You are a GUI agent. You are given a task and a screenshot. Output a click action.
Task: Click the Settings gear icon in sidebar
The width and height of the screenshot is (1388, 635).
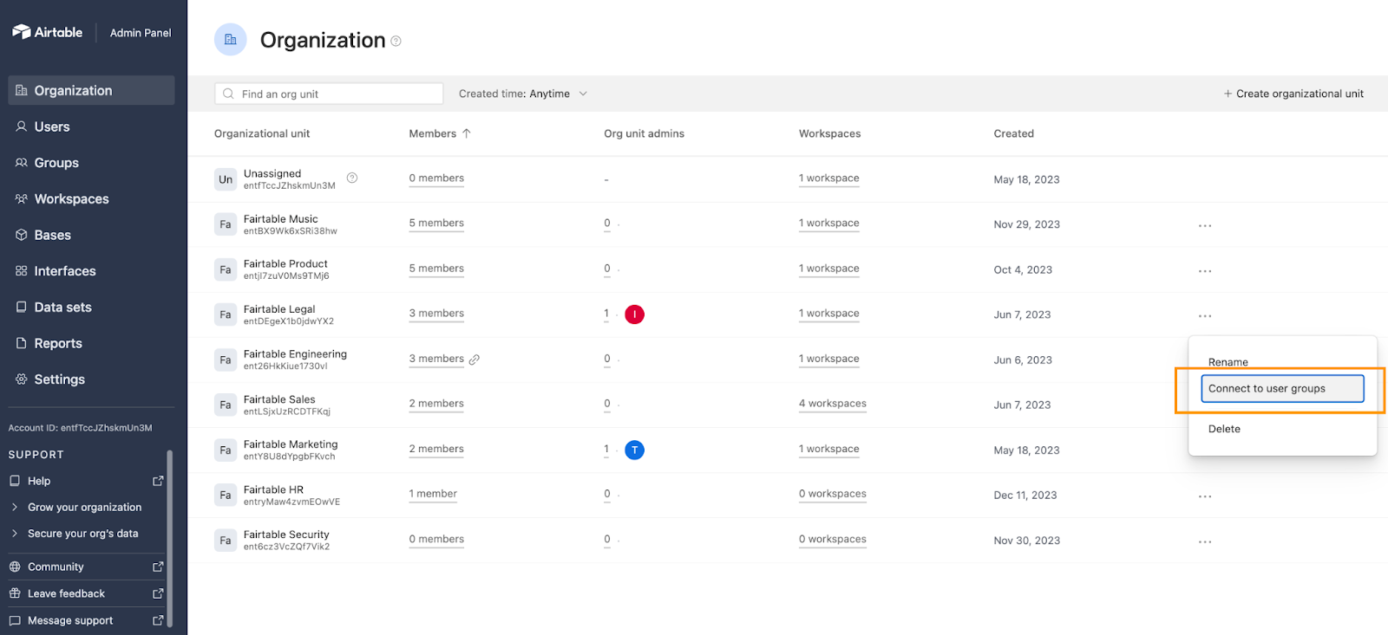[x=22, y=379]
